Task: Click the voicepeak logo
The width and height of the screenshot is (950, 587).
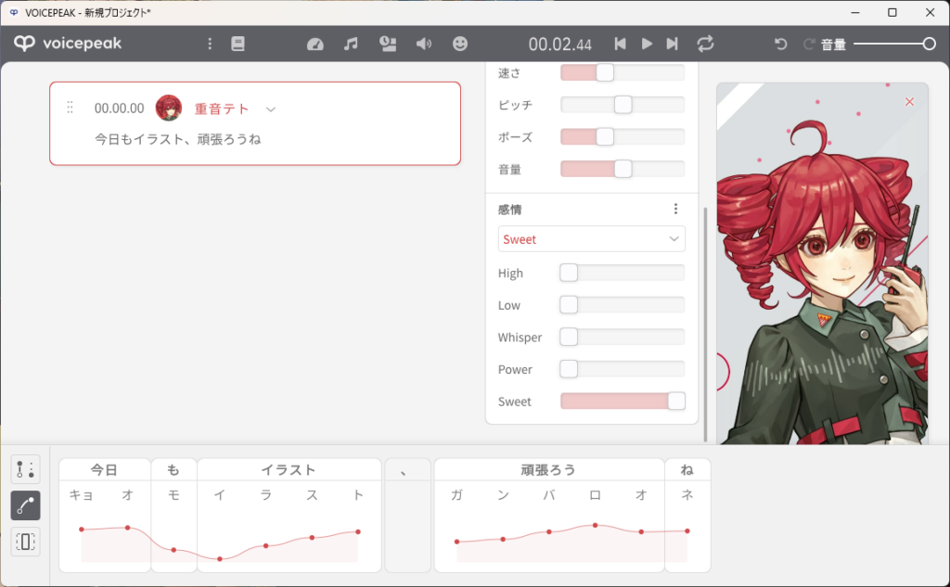Action: 68,43
